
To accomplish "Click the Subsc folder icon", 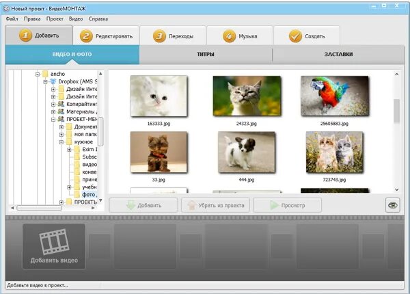I will (x=77, y=157).
